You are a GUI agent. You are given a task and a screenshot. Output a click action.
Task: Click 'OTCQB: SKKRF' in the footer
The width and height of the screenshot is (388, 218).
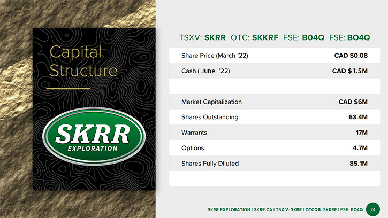321,209
